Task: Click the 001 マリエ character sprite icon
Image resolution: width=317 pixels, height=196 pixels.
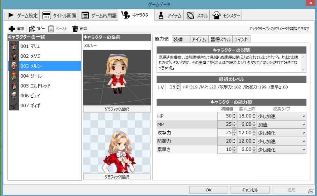Action: [x=14, y=46]
